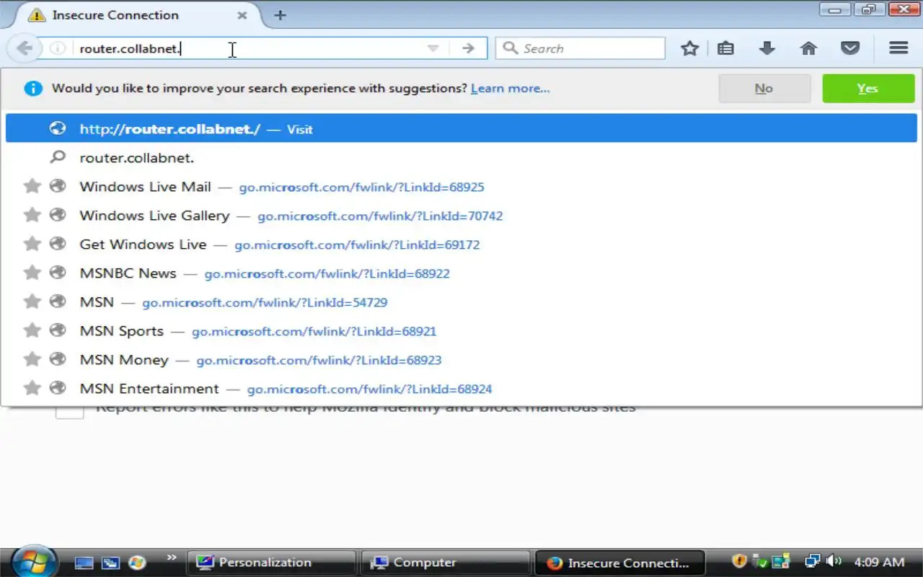
Task: Choose MSN Entertainment suggestion
Action: 461,389
